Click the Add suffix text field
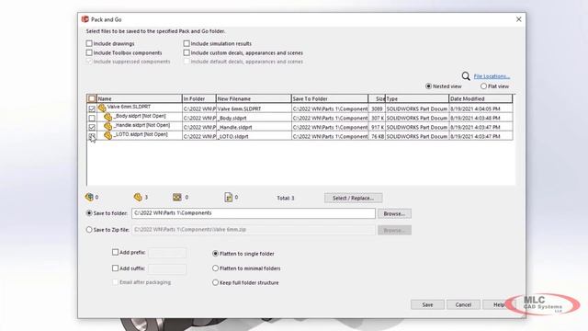 167,268
